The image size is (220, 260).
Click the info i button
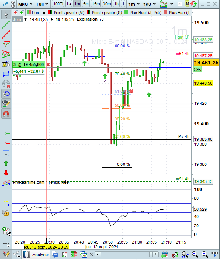pos(180,4)
